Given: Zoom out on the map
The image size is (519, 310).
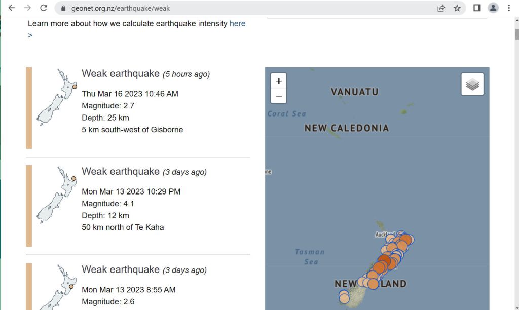Looking at the screenshot, I should pos(279,96).
